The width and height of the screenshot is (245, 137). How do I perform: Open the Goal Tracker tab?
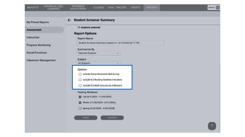(x=117, y=7)
